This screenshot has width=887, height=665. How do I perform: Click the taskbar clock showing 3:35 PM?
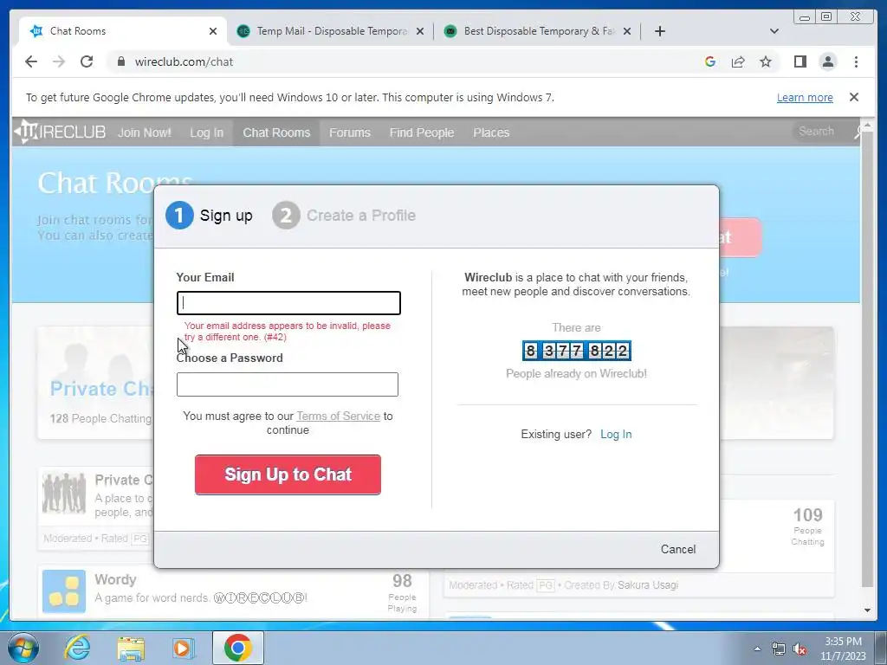(843, 649)
